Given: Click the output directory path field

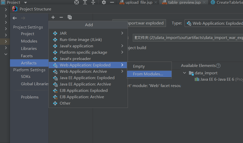Looking at the screenshot, I should click(x=188, y=38).
